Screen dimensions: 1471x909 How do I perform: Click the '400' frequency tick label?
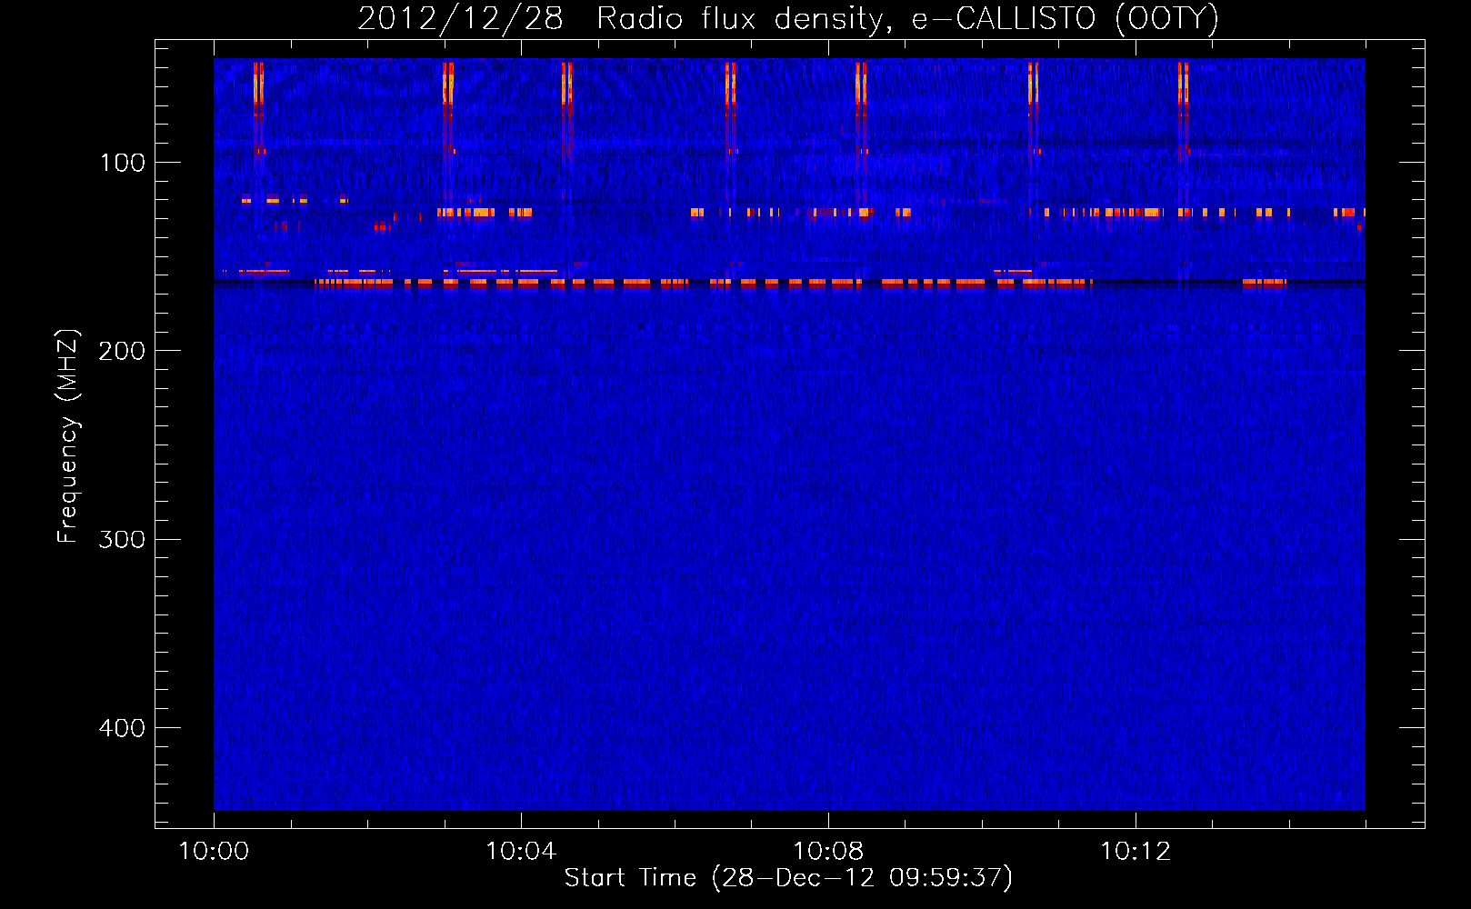tap(122, 728)
